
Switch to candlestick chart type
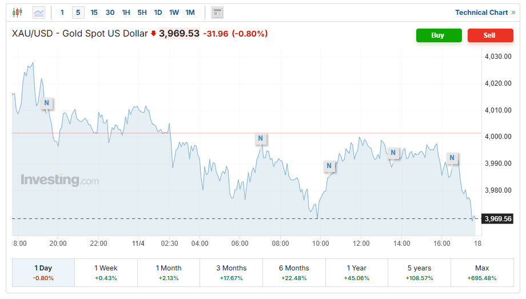coord(17,12)
